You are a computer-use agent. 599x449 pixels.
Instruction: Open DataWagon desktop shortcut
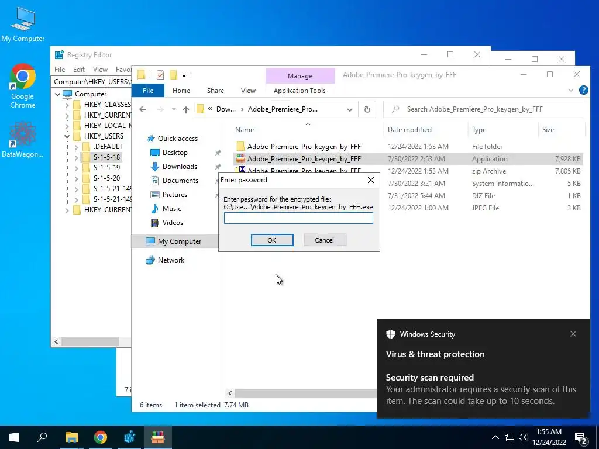[x=23, y=139]
